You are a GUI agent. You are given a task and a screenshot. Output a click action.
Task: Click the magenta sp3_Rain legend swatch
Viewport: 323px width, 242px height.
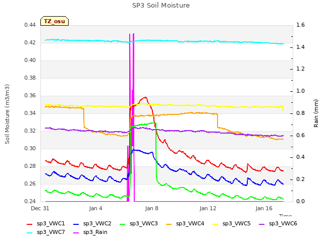(x=76, y=233)
